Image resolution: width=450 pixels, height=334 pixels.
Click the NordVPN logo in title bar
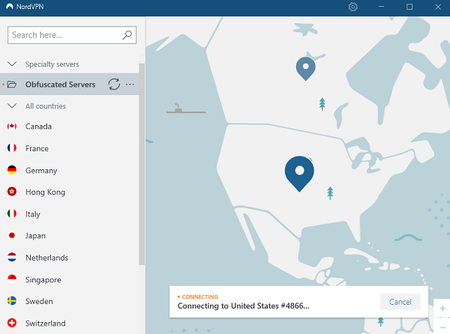10,7
